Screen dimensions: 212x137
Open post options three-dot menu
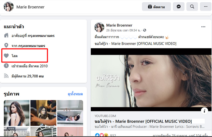pos(203,27)
